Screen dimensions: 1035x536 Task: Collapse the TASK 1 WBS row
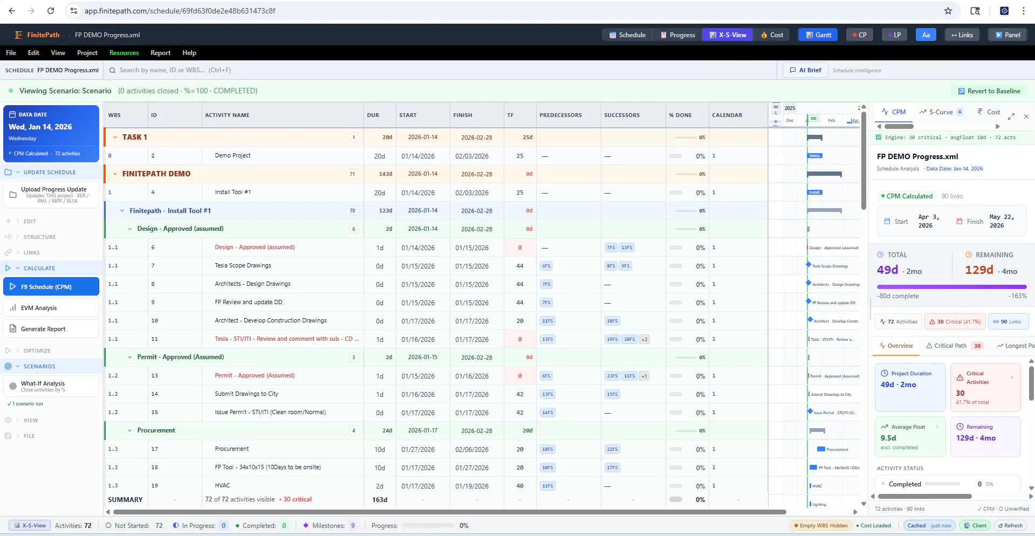click(x=115, y=138)
